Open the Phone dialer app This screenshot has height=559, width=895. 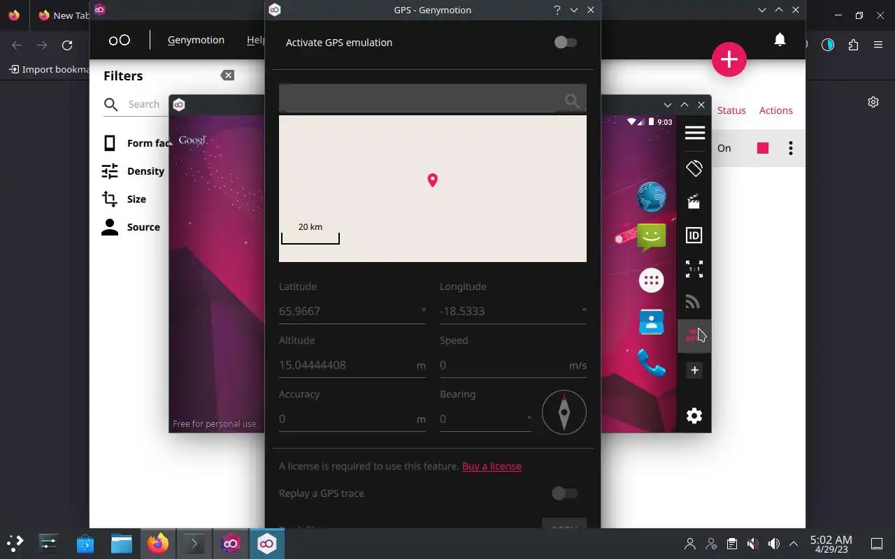651,363
